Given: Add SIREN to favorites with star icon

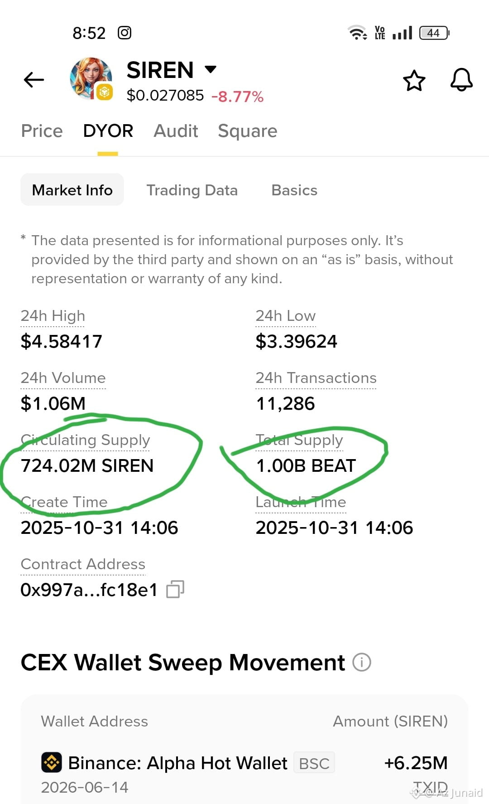Looking at the screenshot, I should (414, 81).
